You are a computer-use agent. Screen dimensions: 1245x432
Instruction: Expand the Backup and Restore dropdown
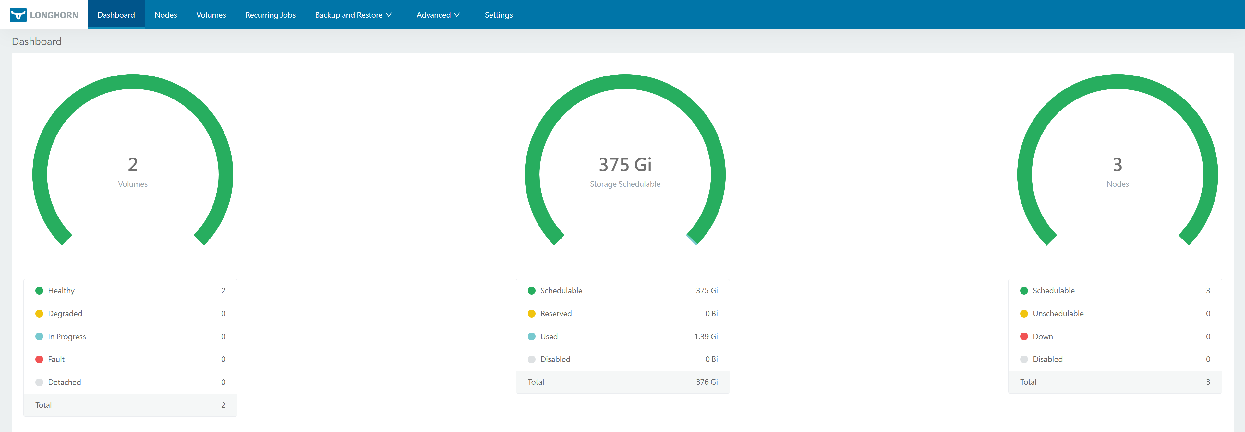[x=353, y=15]
